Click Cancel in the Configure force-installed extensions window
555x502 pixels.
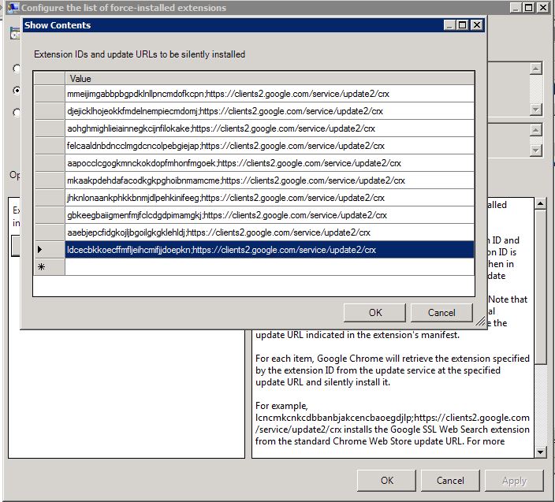[450, 481]
